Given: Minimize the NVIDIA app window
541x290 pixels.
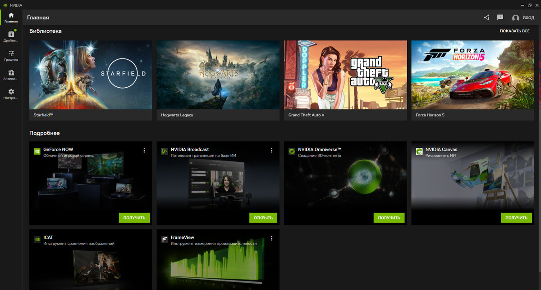Looking at the screenshot, I should click(x=523, y=5).
